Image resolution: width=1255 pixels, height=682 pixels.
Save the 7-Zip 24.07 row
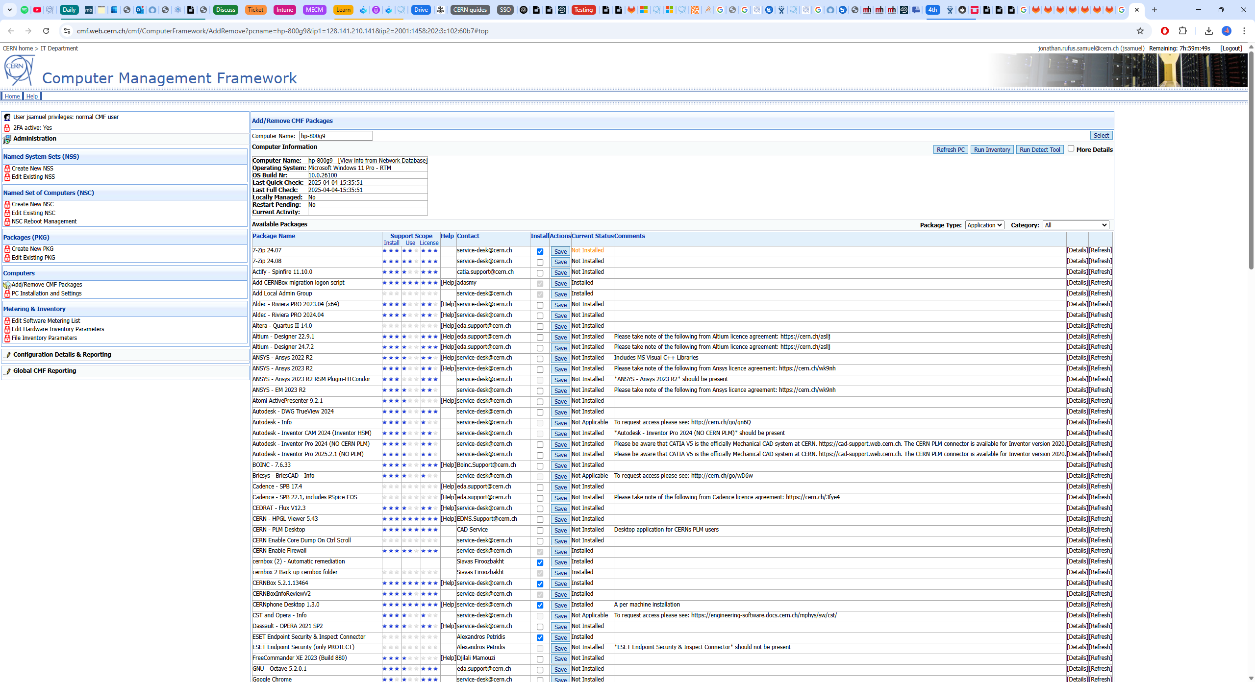click(560, 251)
